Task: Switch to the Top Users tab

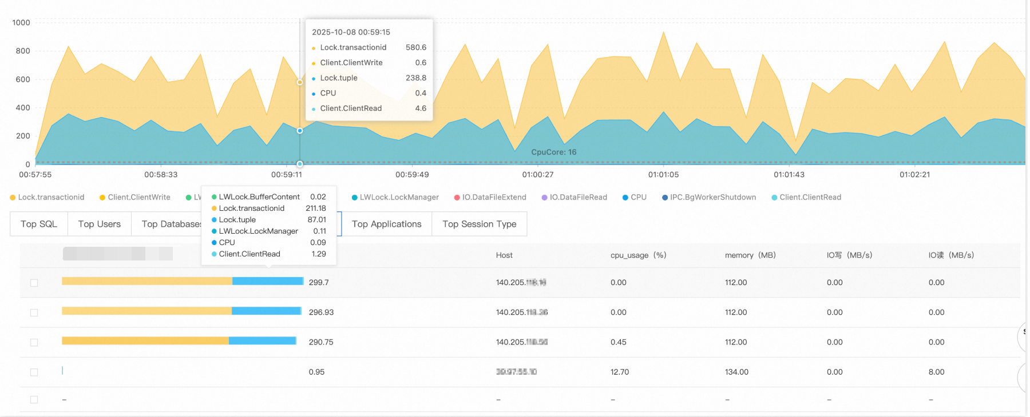Action: (x=100, y=224)
